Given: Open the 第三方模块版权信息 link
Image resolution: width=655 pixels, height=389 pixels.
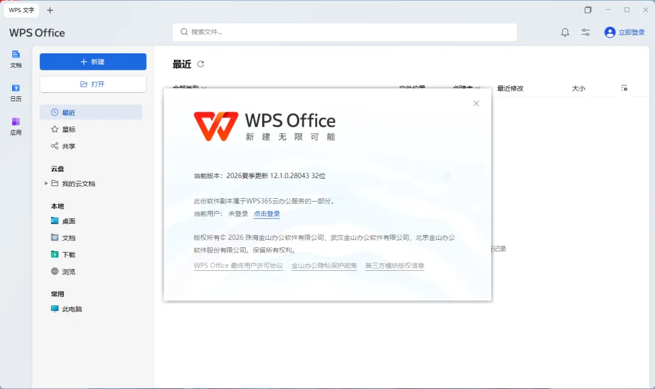Looking at the screenshot, I should coord(395,265).
